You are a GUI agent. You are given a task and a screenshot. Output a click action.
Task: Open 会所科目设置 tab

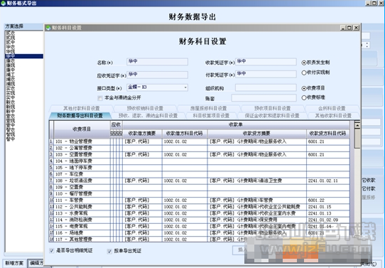tap(332, 108)
